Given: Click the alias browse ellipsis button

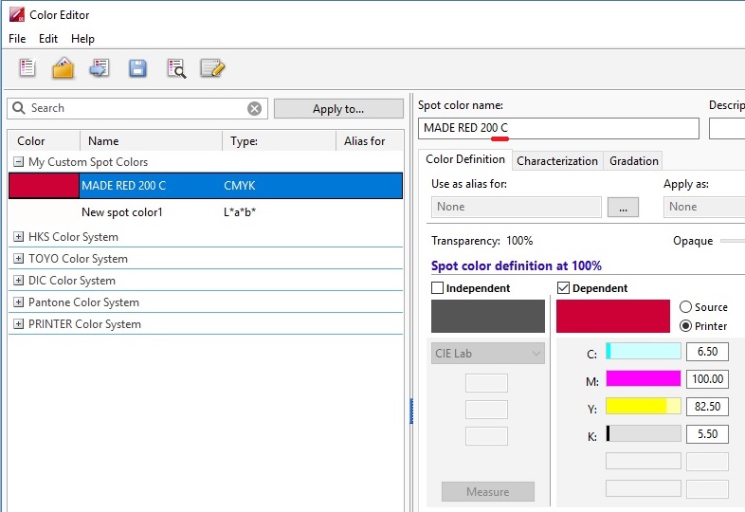Looking at the screenshot, I should click(x=623, y=207).
